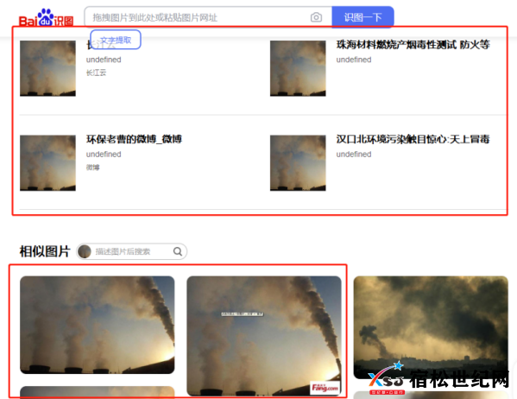Click the 微博 source label
The image size is (517, 399).
[x=92, y=168]
